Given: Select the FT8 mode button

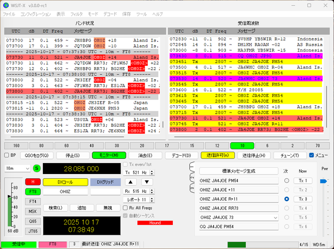Looking at the screenshot, I should click(33, 192).
